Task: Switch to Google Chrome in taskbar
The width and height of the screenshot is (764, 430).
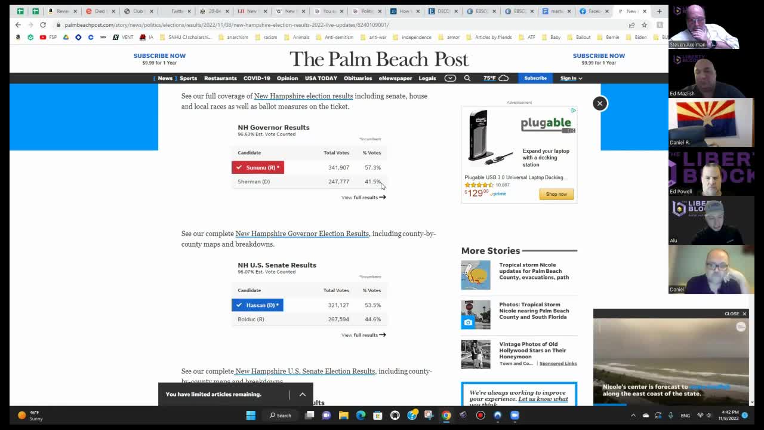Action: coord(446,415)
